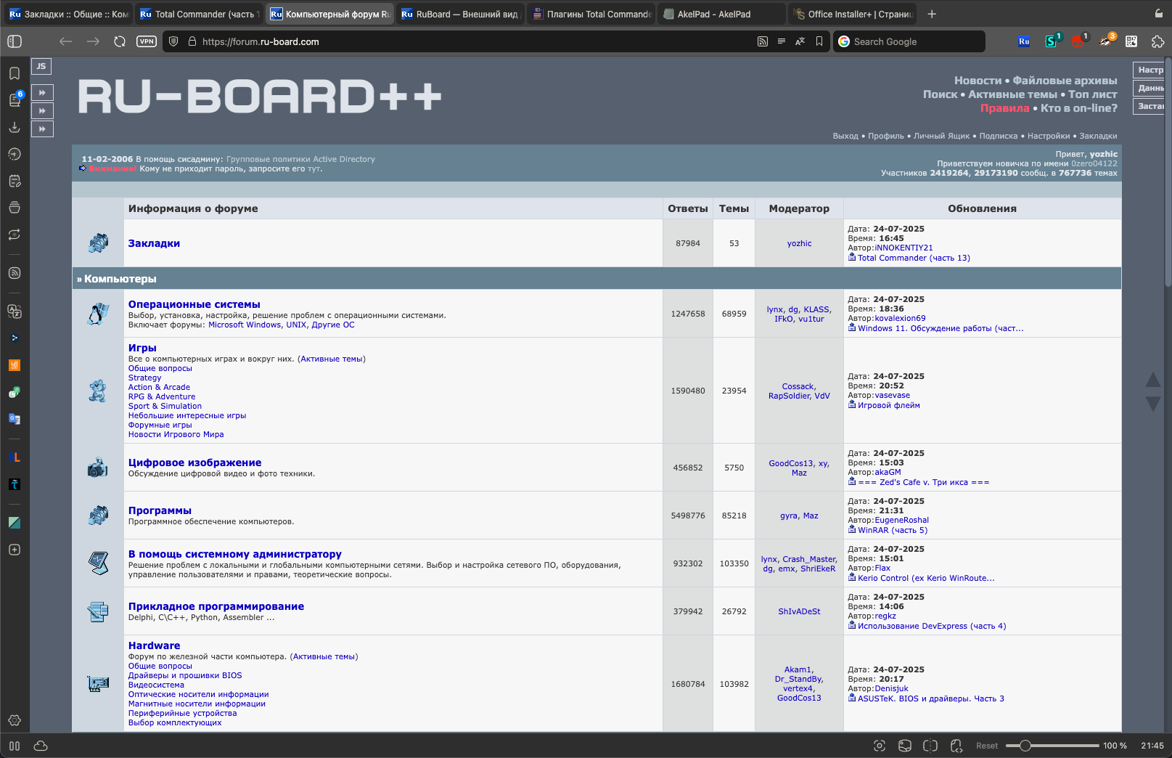This screenshot has height=758, width=1172.
Task: Open moderator yozhic profile link
Action: 799,243
